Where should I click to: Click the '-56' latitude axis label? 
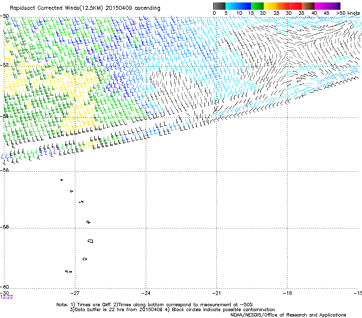(x=4, y=170)
